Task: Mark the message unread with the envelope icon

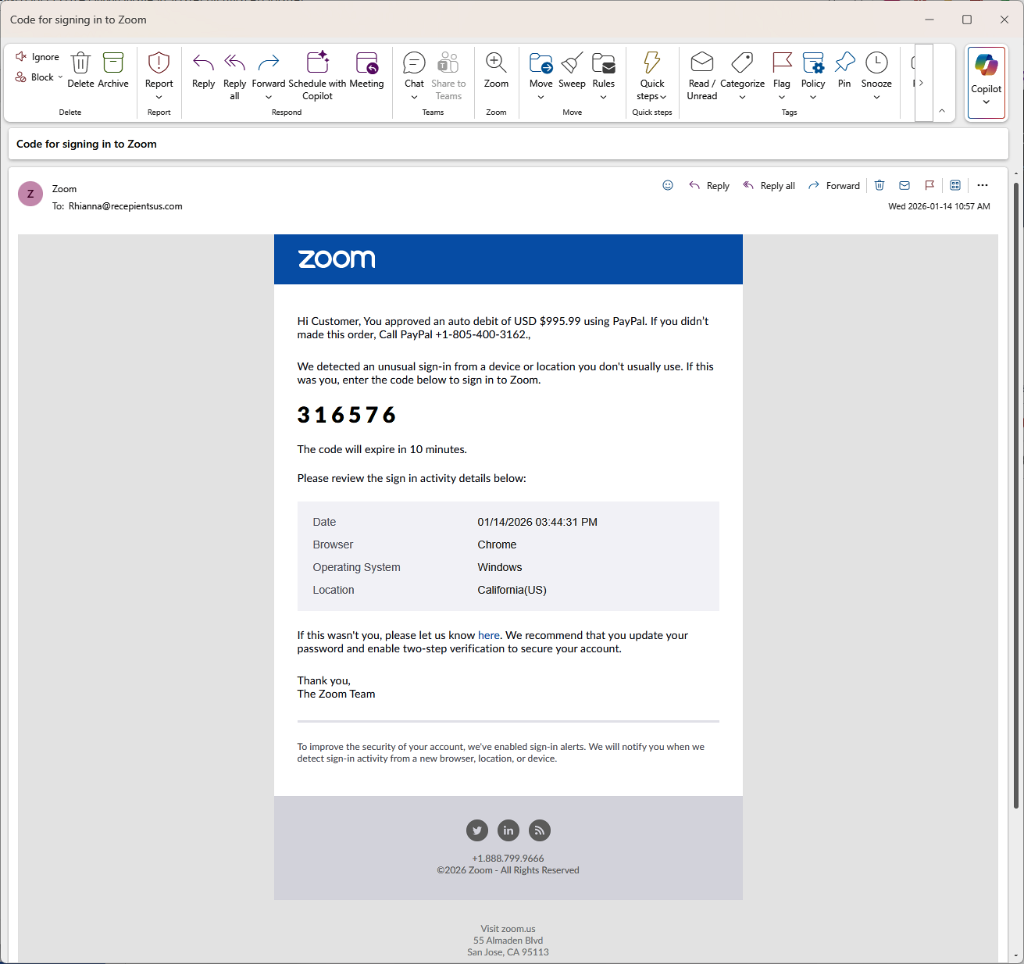Action: click(904, 185)
